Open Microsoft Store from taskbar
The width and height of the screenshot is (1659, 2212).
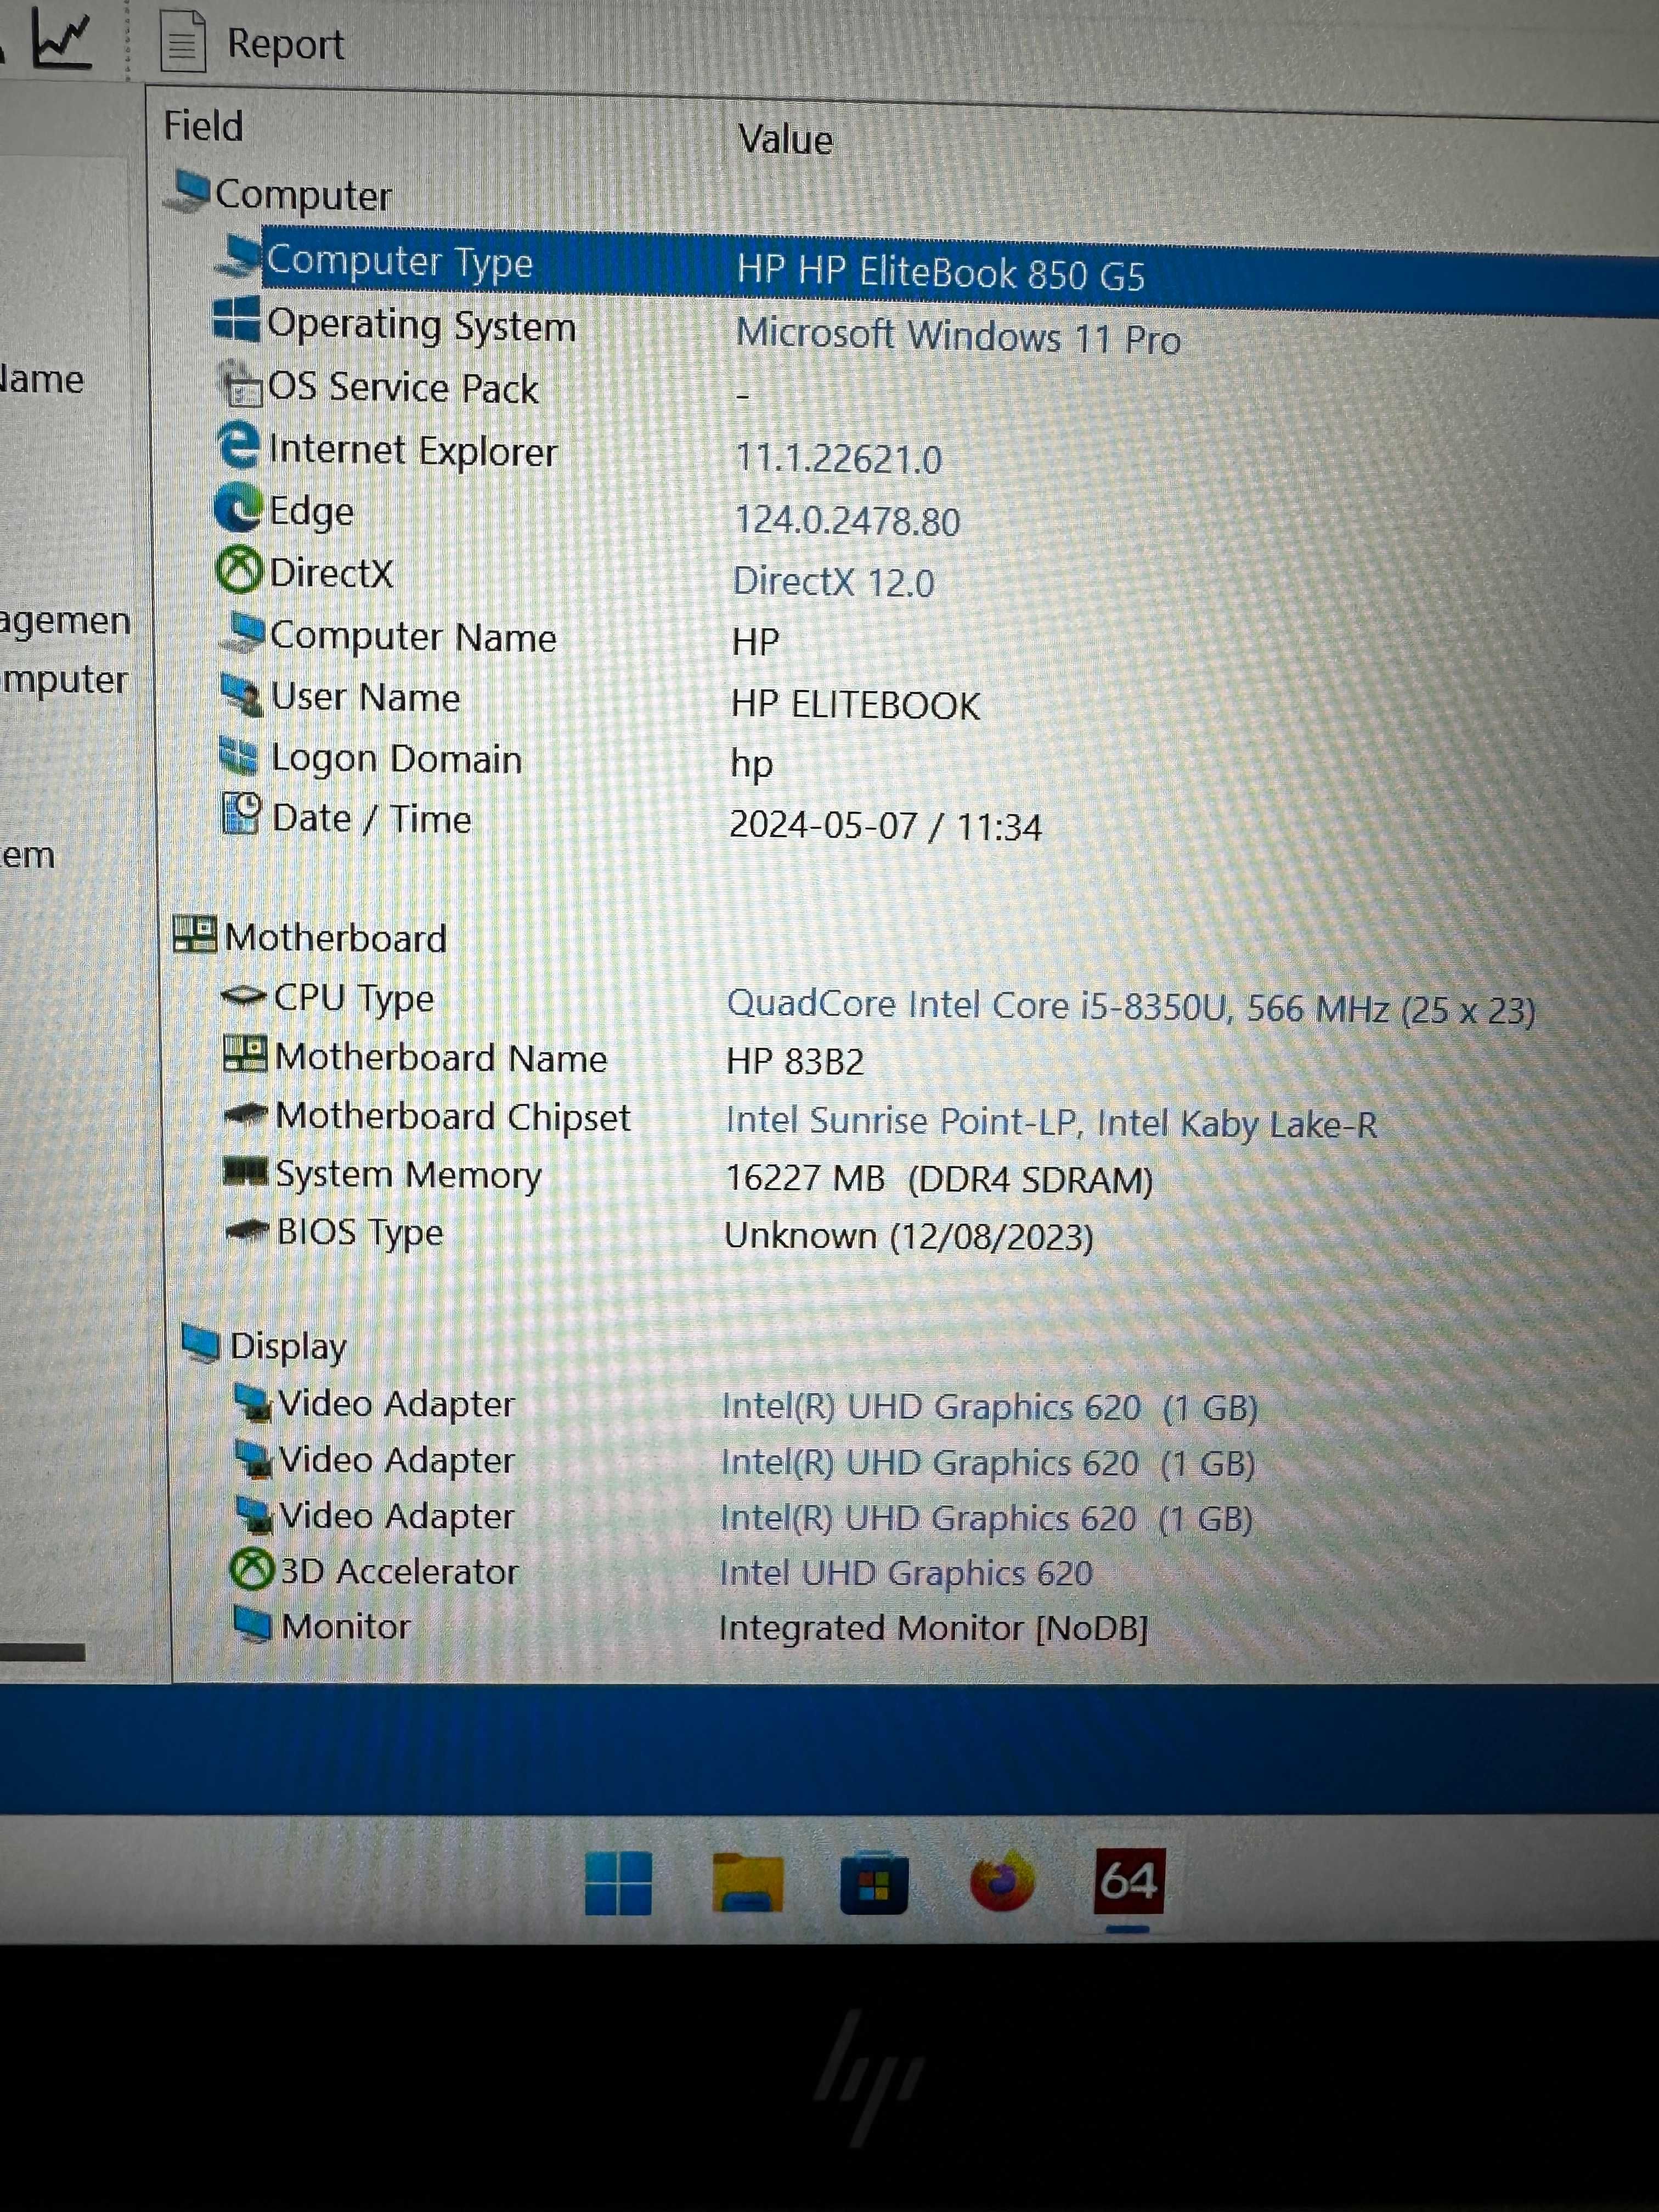(x=874, y=1883)
